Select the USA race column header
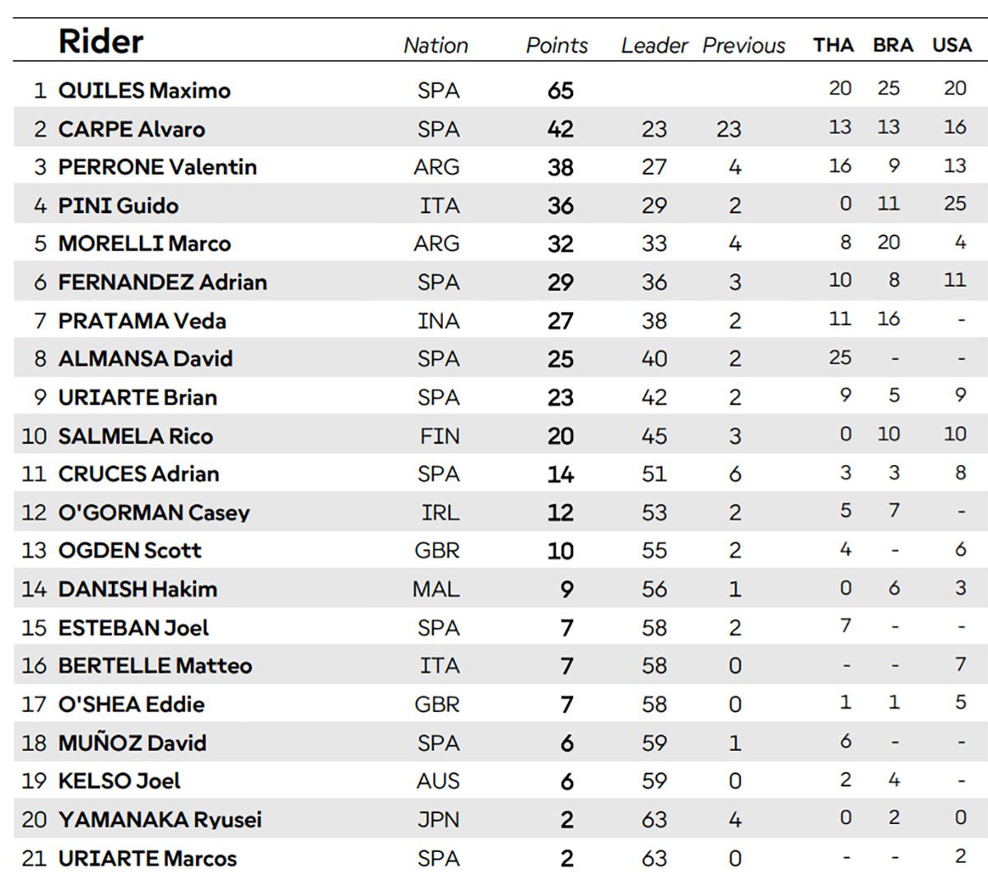This screenshot has height=880, width=988. coord(952,45)
